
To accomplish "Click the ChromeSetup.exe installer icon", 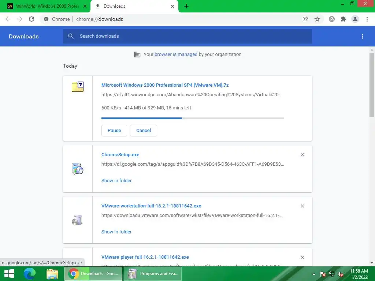I will (78, 168).
